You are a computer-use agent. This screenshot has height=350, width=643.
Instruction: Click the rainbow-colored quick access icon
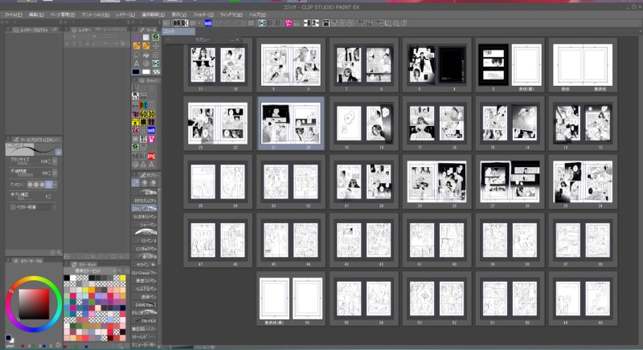(x=143, y=105)
